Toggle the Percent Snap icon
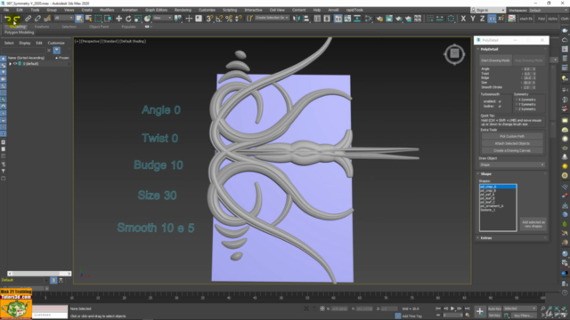This screenshot has height=320, width=570. tap(229, 19)
